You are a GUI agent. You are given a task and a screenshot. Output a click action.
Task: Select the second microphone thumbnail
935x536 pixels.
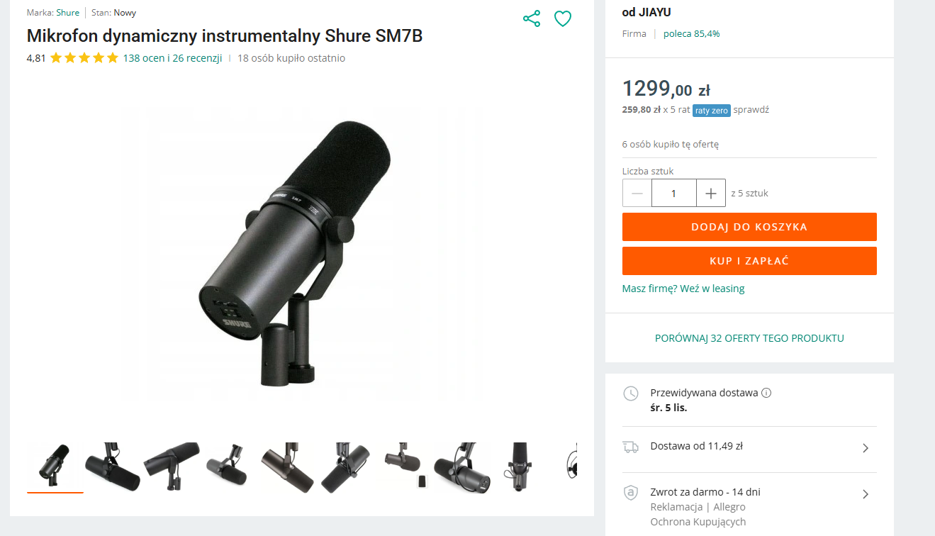(x=113, y=466)
